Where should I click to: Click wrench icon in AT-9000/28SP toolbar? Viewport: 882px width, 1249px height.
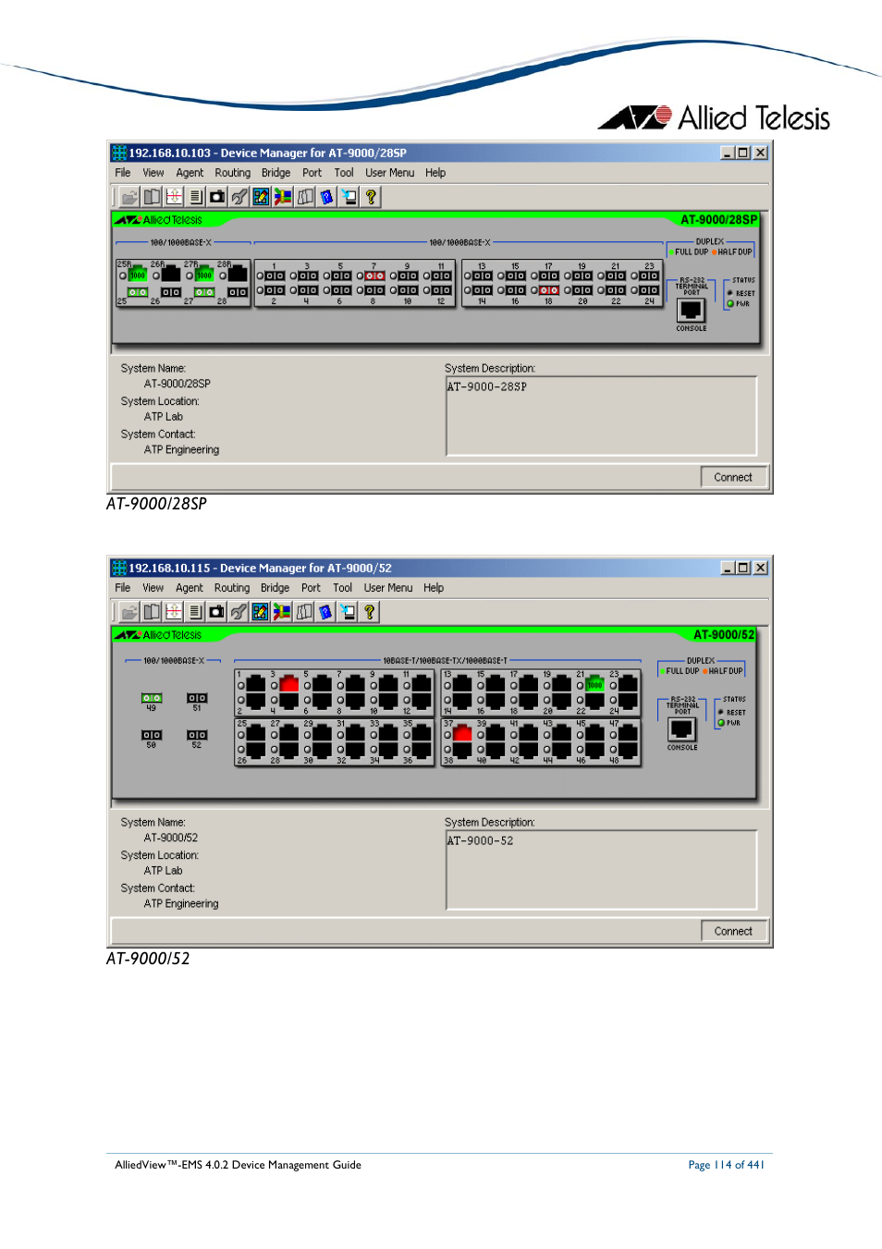tap(239, 197)
